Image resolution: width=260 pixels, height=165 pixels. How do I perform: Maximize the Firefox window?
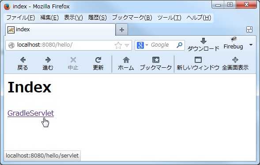230,5
